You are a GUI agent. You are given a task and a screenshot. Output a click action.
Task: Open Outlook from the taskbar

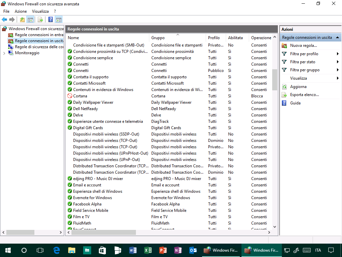click(193, 250)
